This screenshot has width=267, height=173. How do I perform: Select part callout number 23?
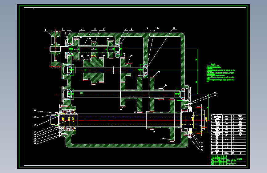[x=202, y=143]
